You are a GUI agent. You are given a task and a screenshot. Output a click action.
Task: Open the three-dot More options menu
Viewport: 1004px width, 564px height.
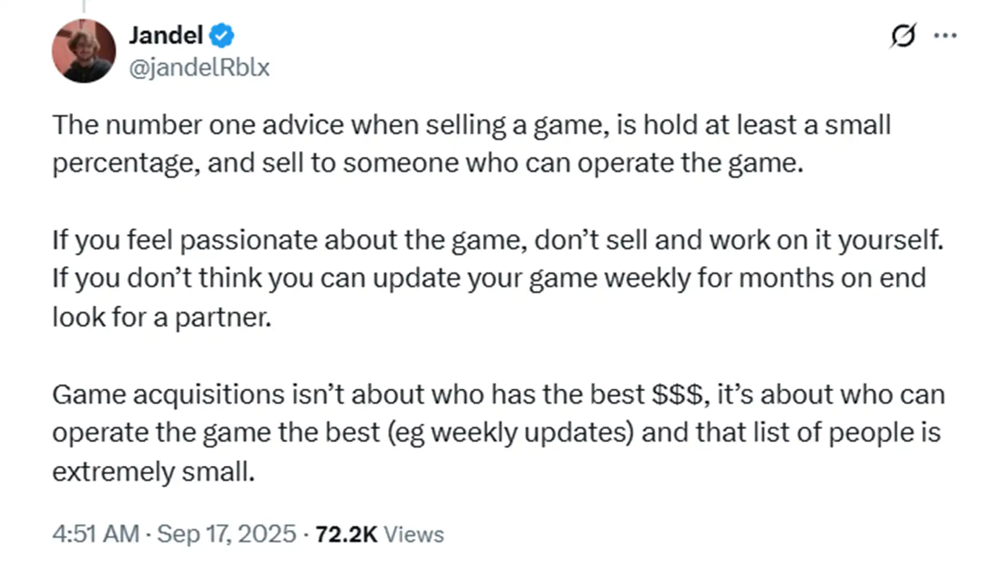(x=945, y=36)
